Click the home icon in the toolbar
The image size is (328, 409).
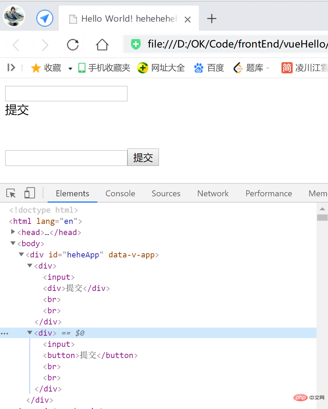tap(102, 45)
